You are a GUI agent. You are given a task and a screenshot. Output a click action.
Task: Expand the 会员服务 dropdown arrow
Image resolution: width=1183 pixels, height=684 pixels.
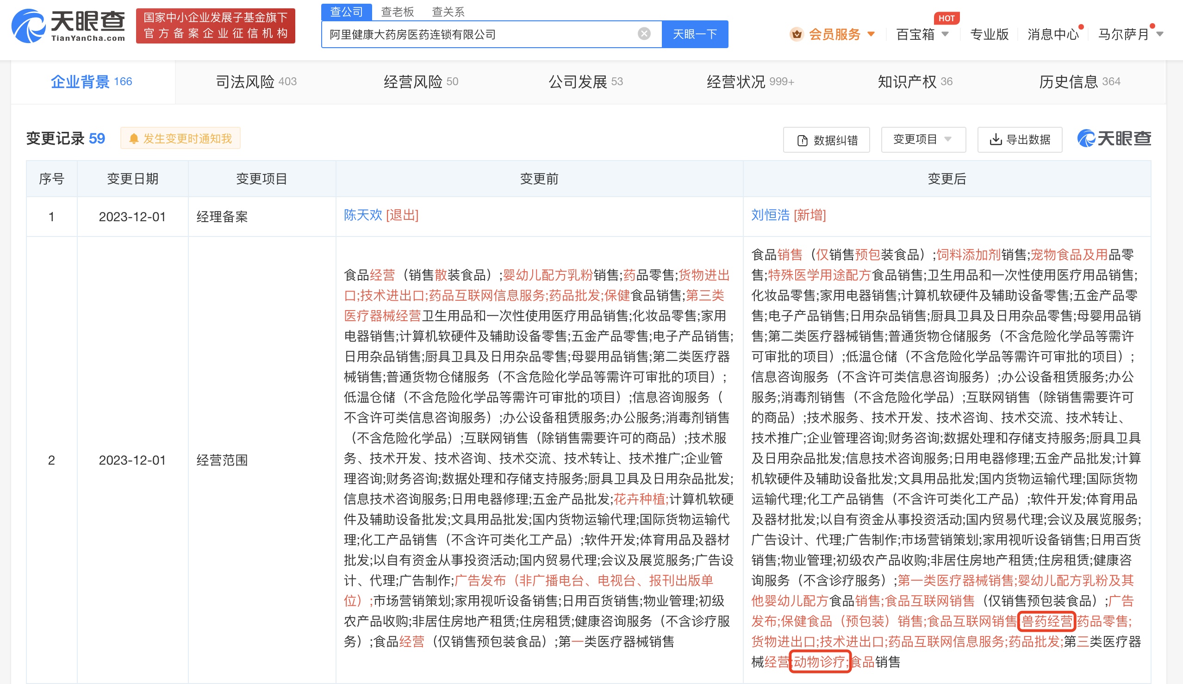click(871, 34)
